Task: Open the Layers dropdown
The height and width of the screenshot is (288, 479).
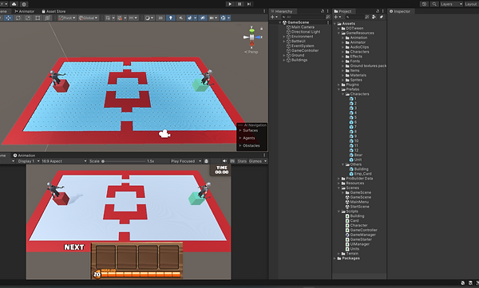Action: (451, 4)
